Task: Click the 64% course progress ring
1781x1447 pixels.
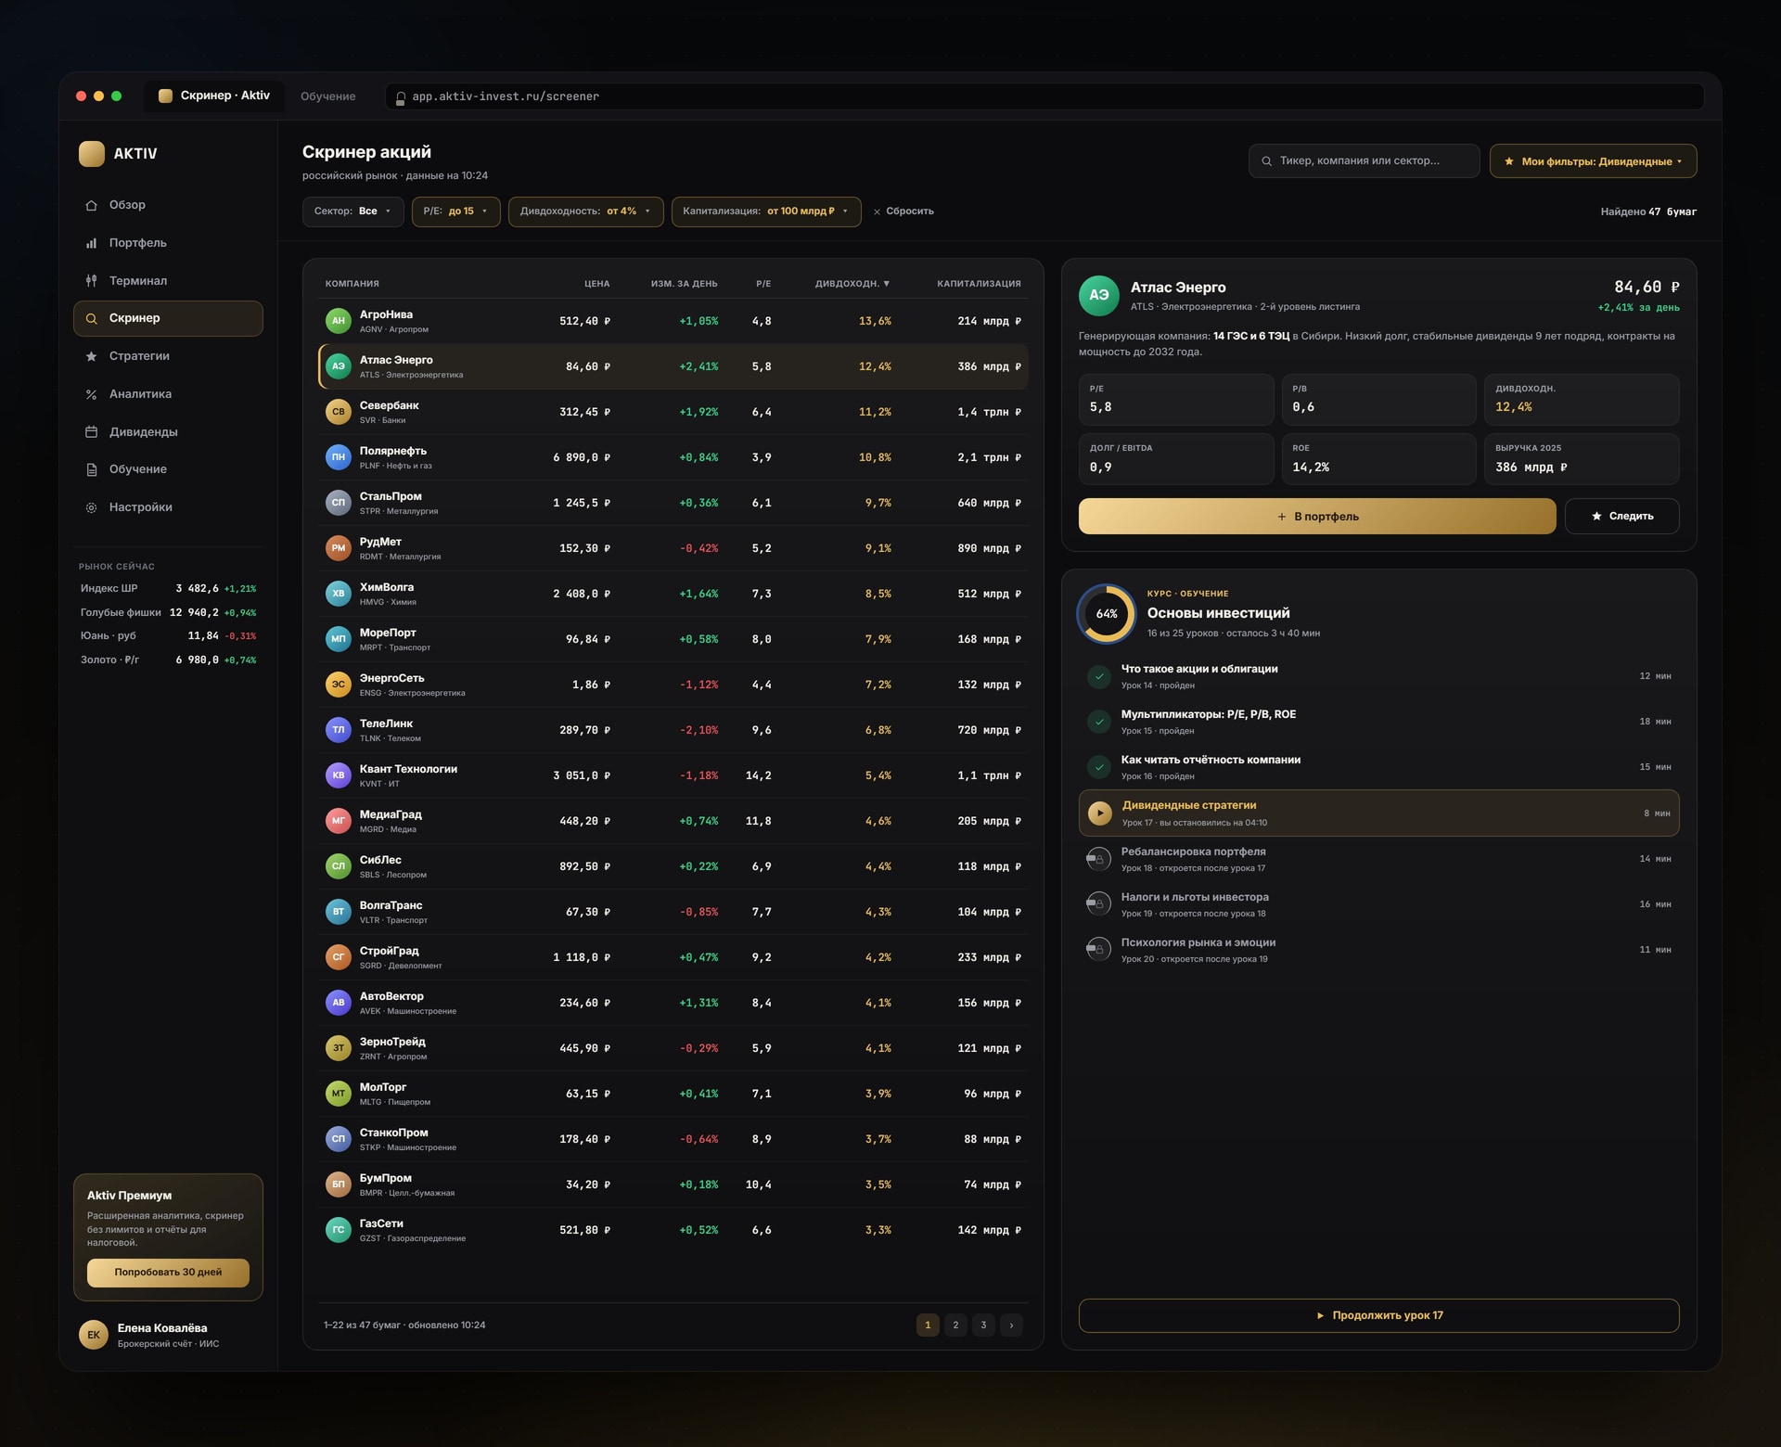Action: (x=1106, y=613)
